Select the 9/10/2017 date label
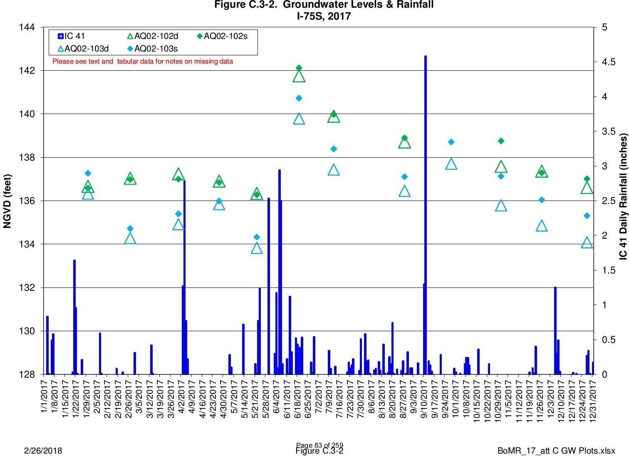The image size is (629, 456). point(424,397)
